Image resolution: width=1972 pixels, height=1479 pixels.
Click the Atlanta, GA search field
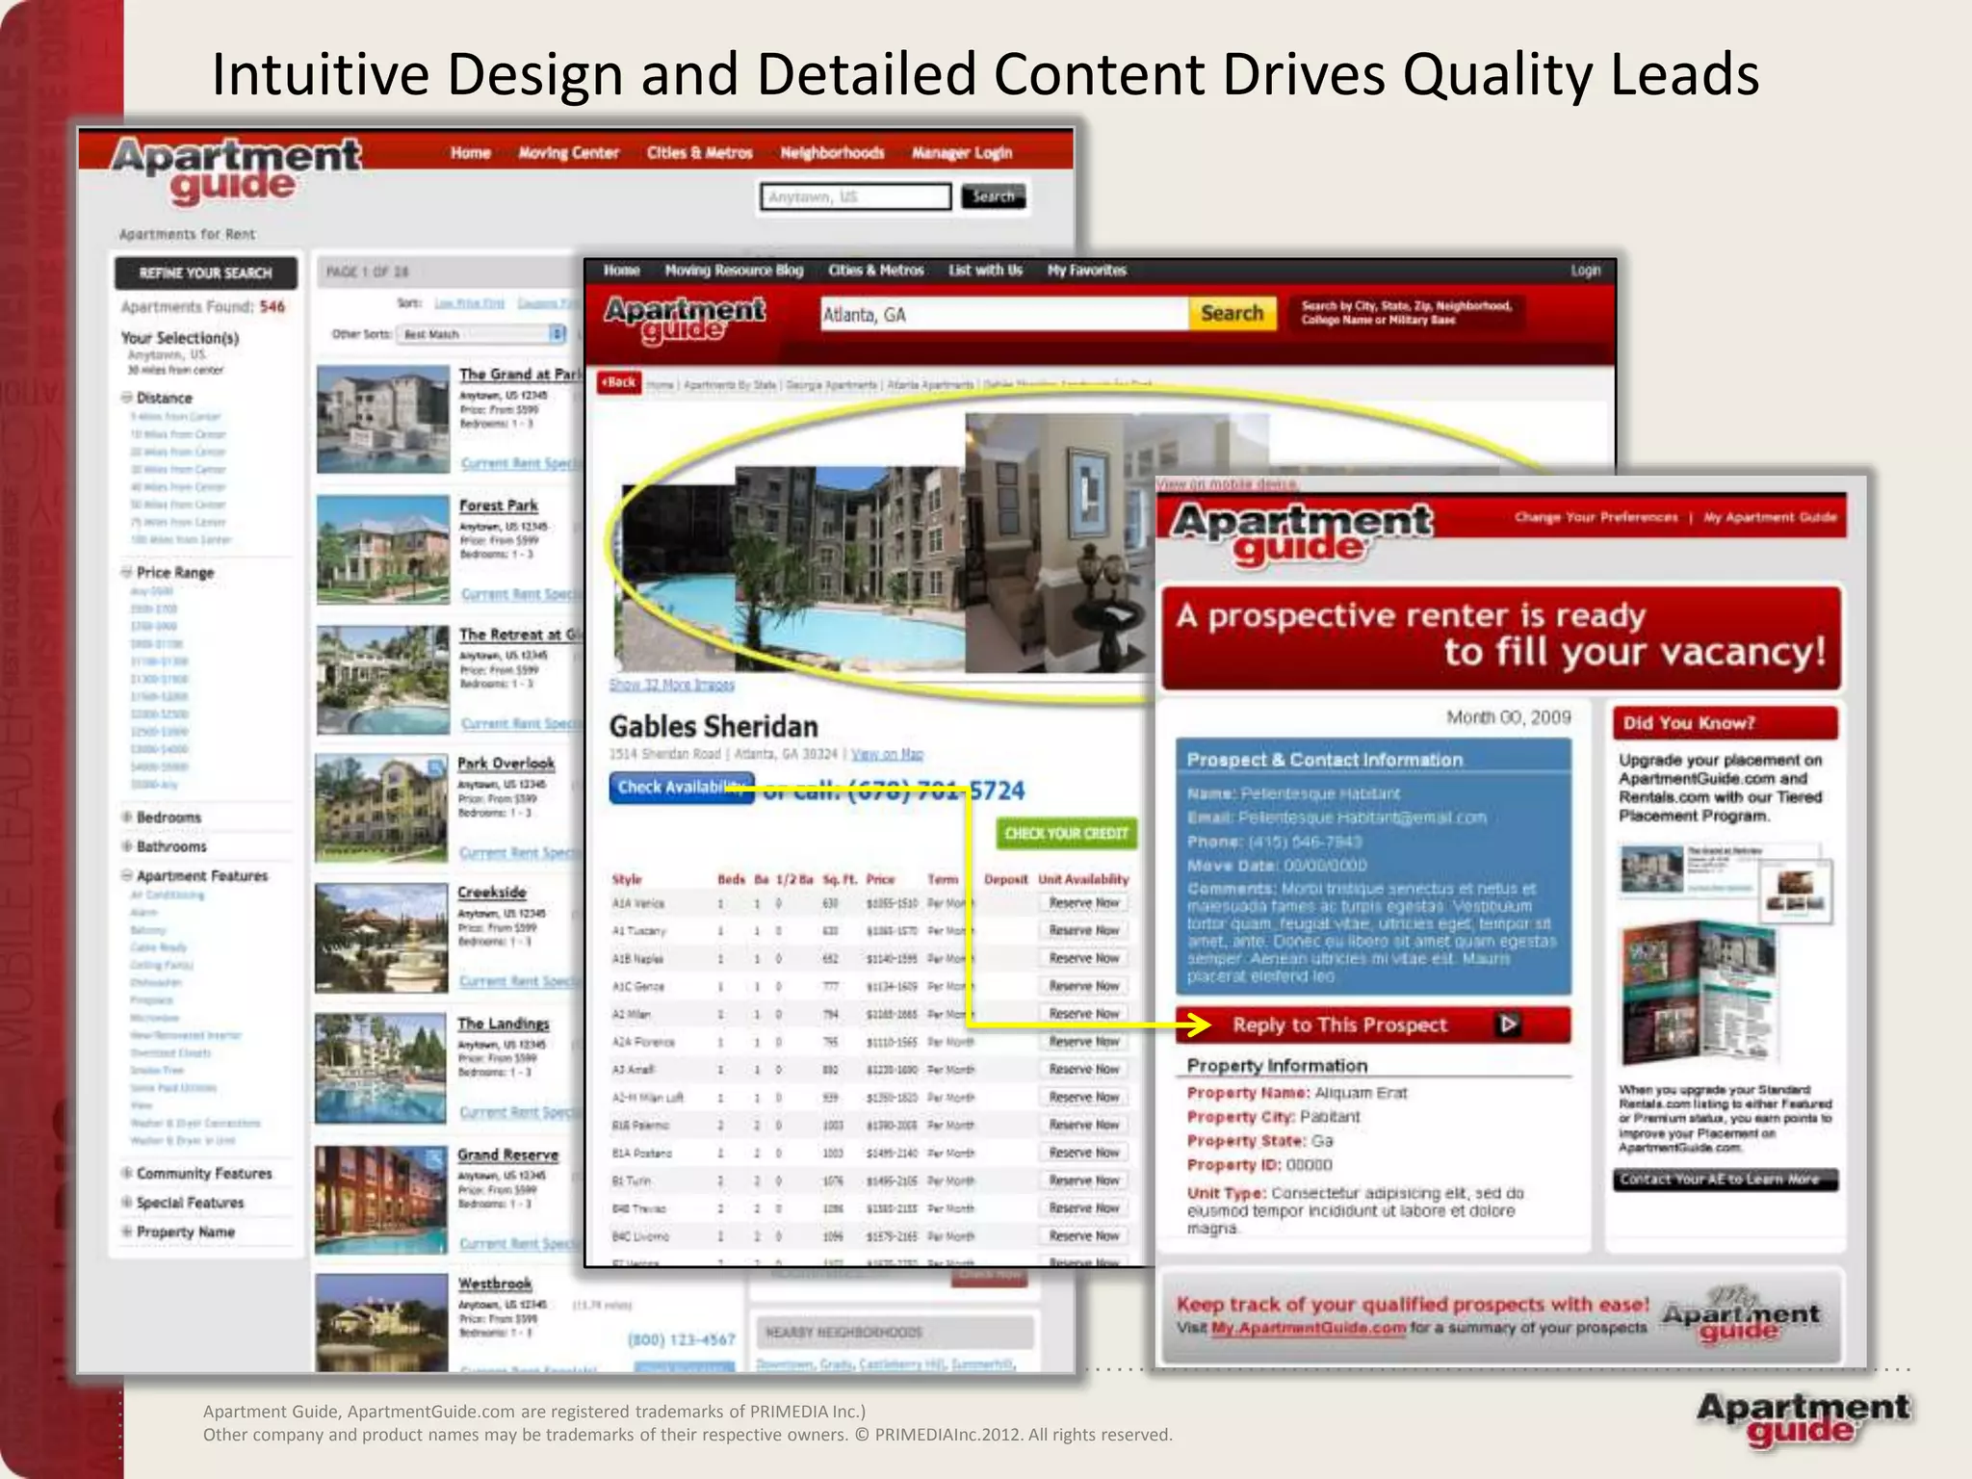point(1003,314)
